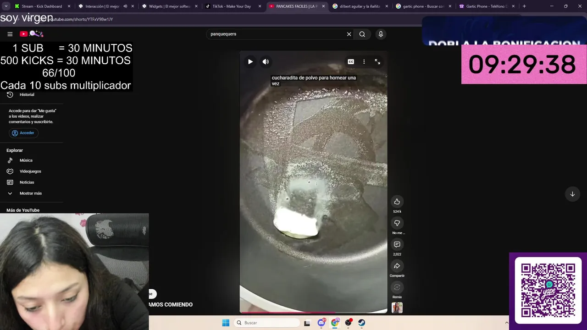Clear the search text with the X
The width and height of the screenshot is (587, 330).
click(349, 34)
